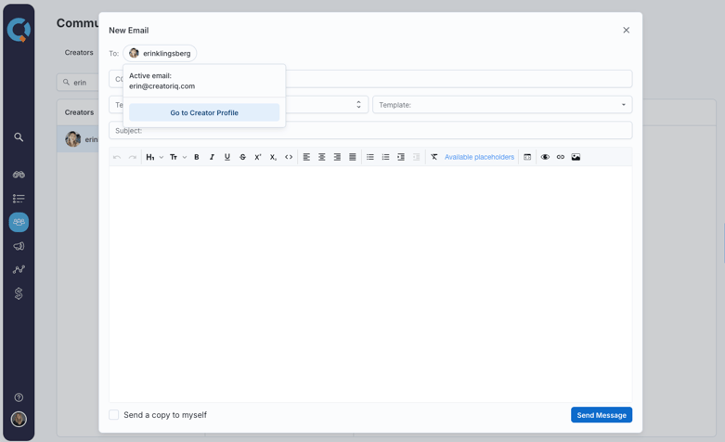Click the Subject input field

pyautogui.click(x=371, y=131)
